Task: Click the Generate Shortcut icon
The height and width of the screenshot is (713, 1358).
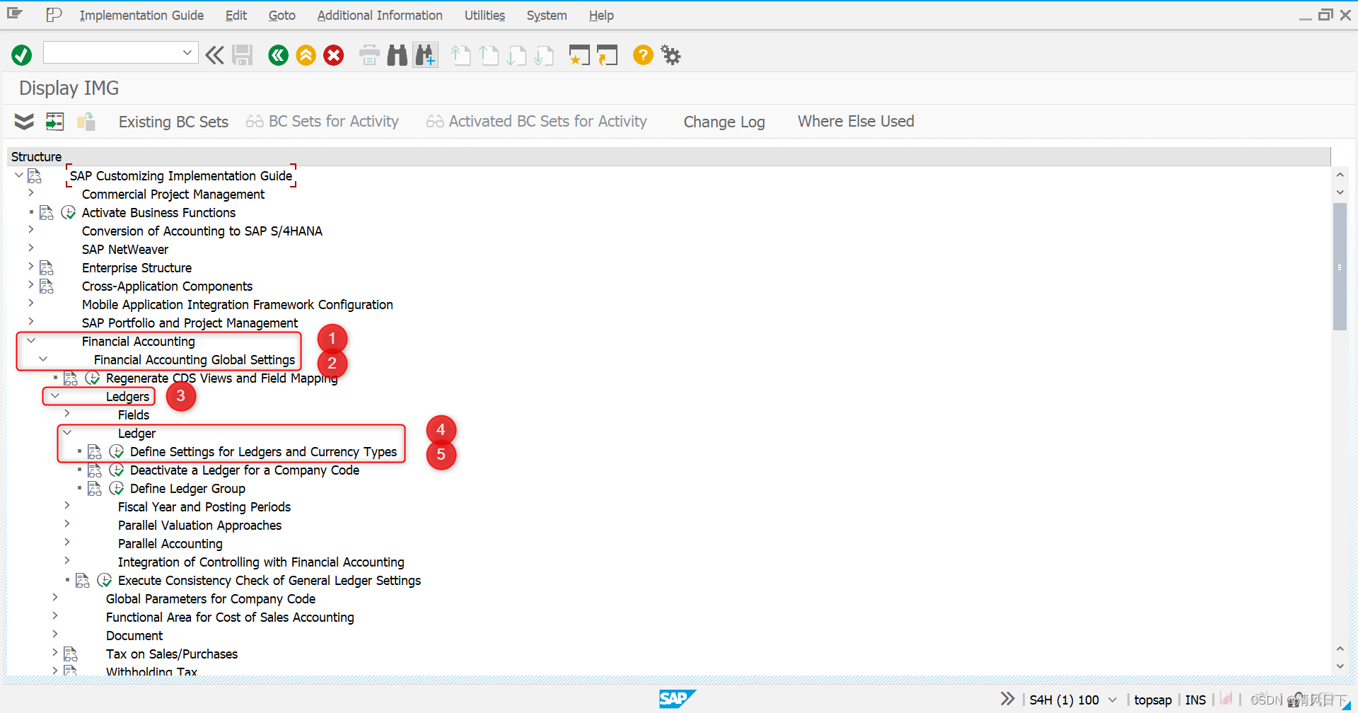Action: [607, 55]
